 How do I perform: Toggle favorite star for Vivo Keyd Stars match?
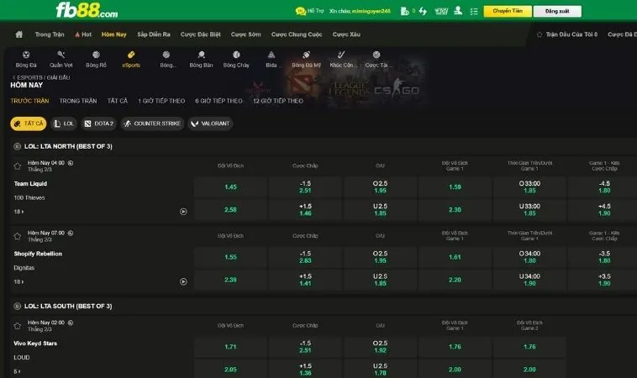click(x=18, y=326)
